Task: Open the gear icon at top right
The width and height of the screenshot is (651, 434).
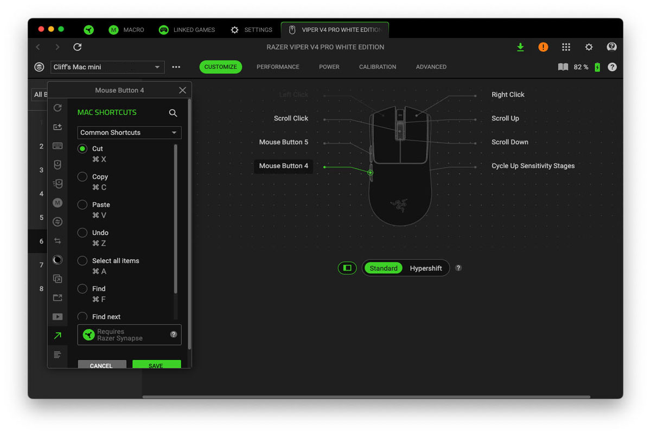Action: [x=589, y=47]
